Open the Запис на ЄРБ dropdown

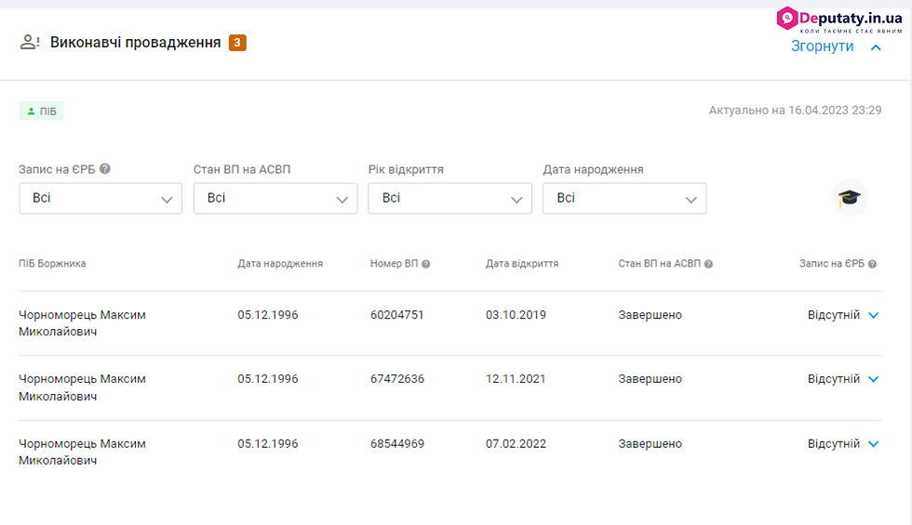pos(101,199)
